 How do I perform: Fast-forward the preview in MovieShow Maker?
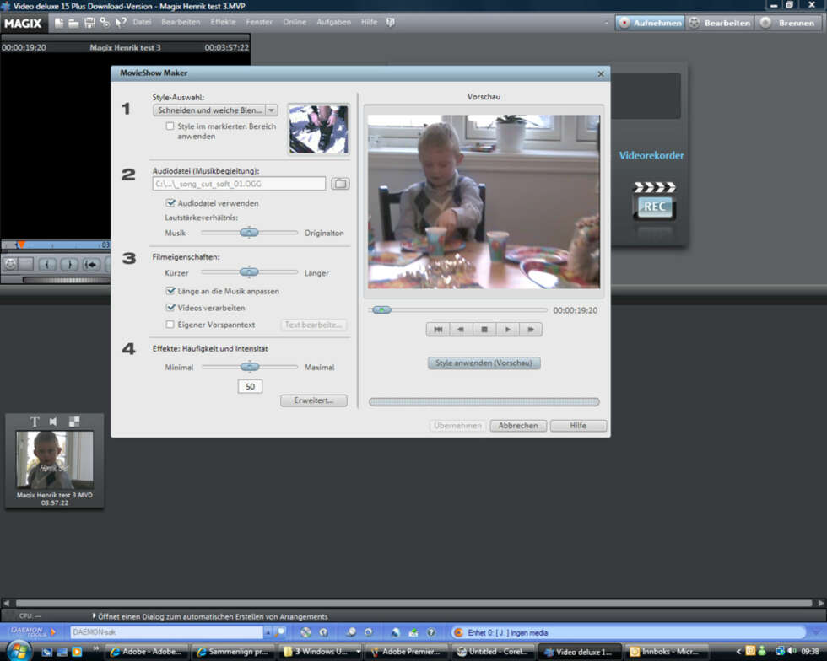(x=531, y=330)
